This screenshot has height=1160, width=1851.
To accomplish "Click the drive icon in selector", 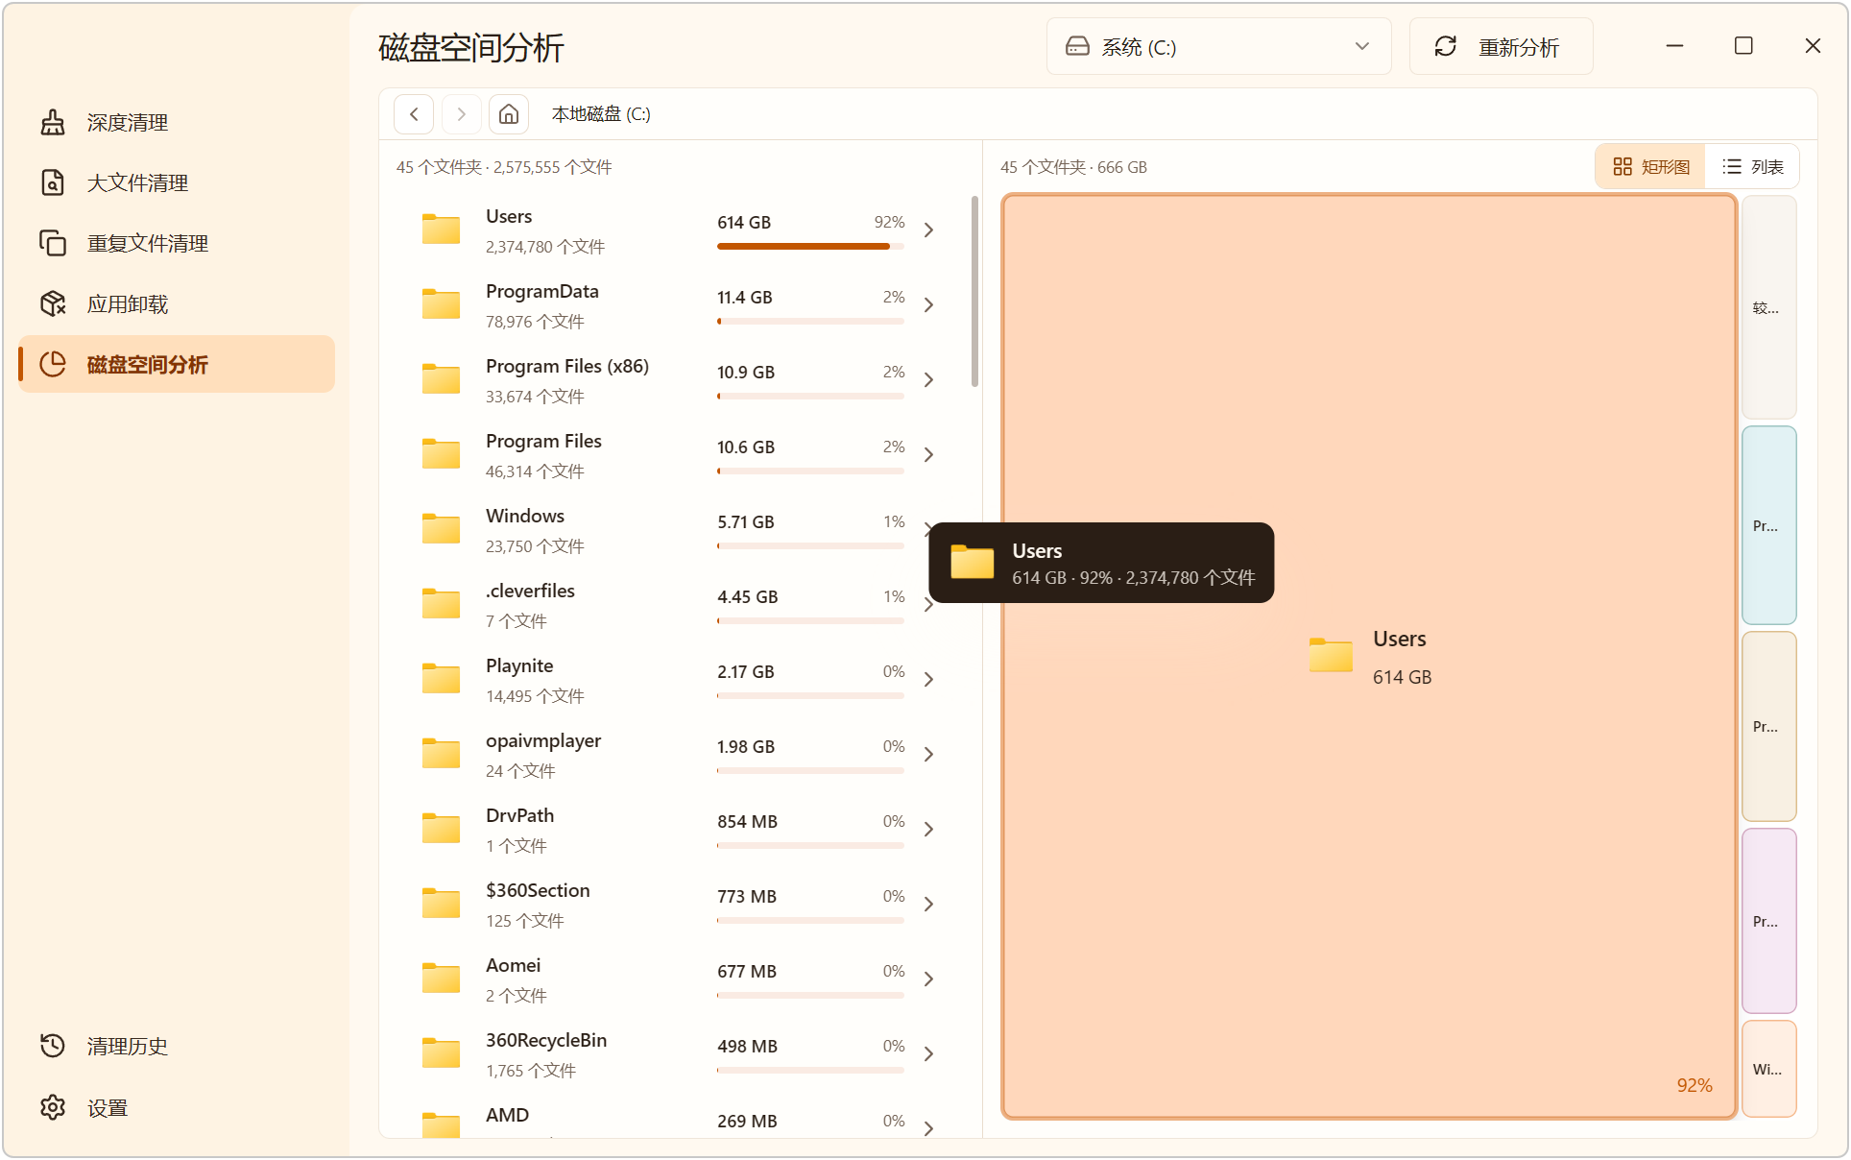I will click(x=1077, y=46).
